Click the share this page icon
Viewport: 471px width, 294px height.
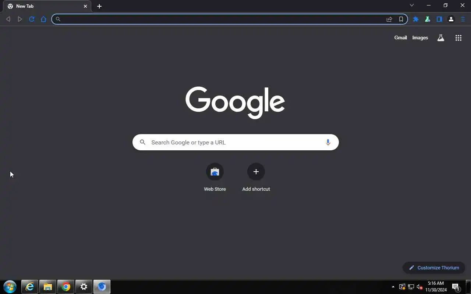389,19
